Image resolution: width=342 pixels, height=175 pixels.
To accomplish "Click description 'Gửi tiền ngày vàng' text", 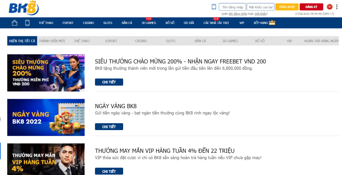I will tap(162, 113).
